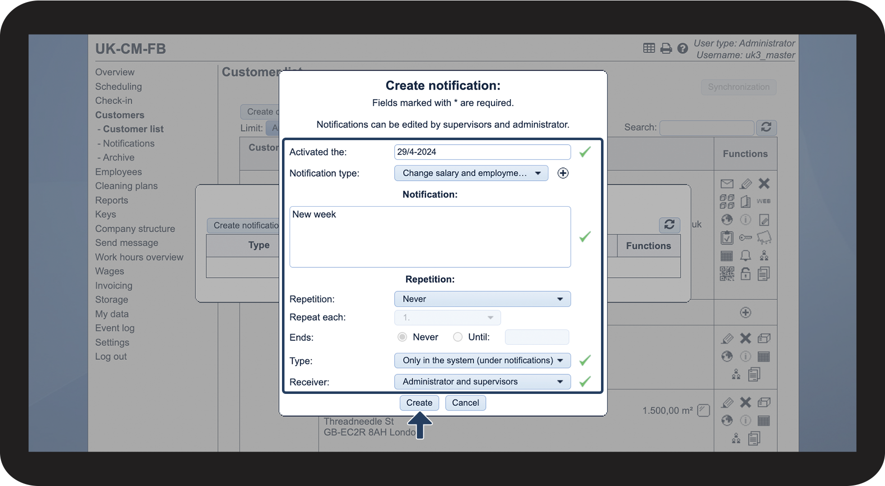This screenshot has width=885, height=486.
Task: Open the Type dropdown in the dialog
Action: point(482,360)
